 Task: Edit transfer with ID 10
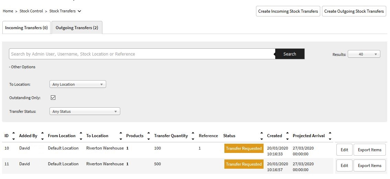(344, 150)
